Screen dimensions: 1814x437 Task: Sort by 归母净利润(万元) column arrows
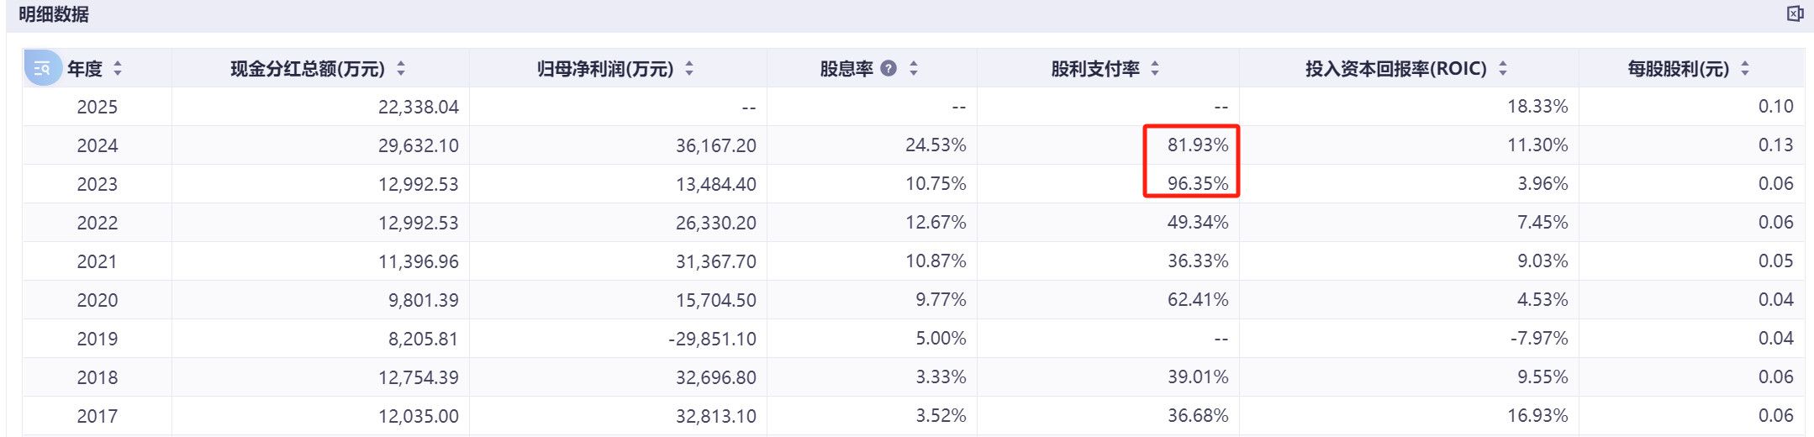(689, 69)
